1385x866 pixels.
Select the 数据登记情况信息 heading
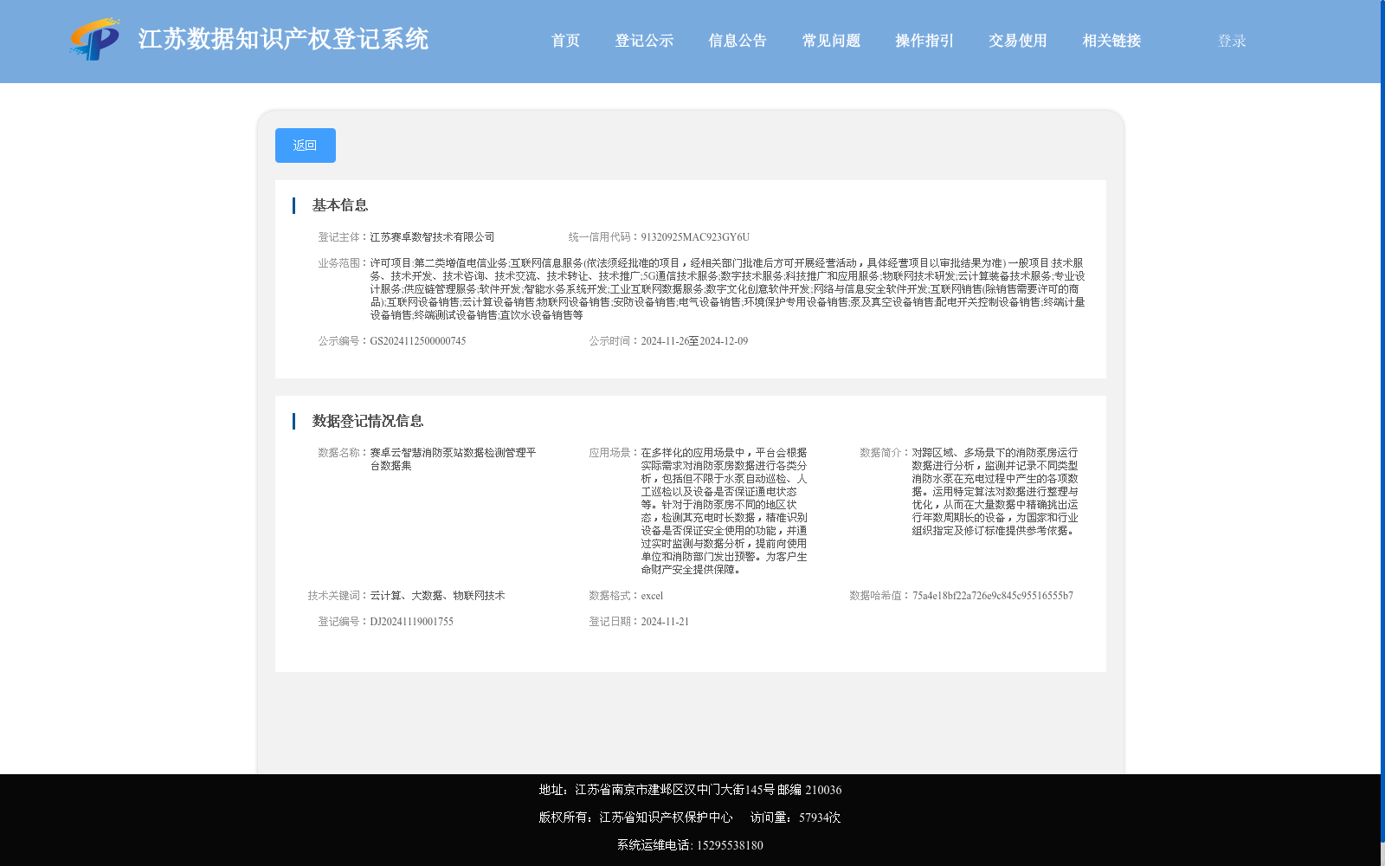click(x=368, y=421)
